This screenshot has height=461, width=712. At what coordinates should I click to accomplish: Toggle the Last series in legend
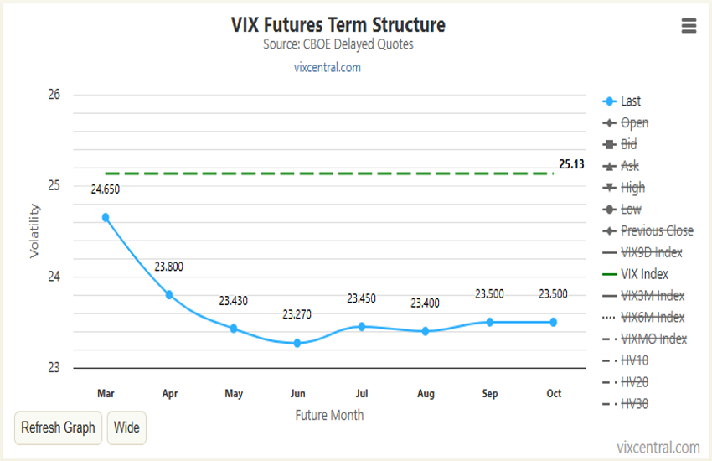click(630, 101)
